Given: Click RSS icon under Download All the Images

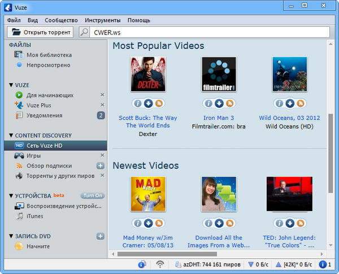Looking at the screenshot, I should click(x=229, y=223).
